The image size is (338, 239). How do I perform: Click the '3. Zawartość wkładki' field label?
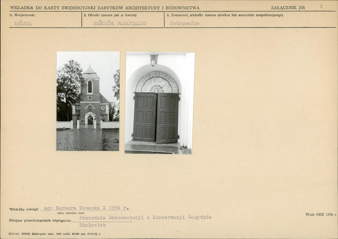click(x=225, y=15)
